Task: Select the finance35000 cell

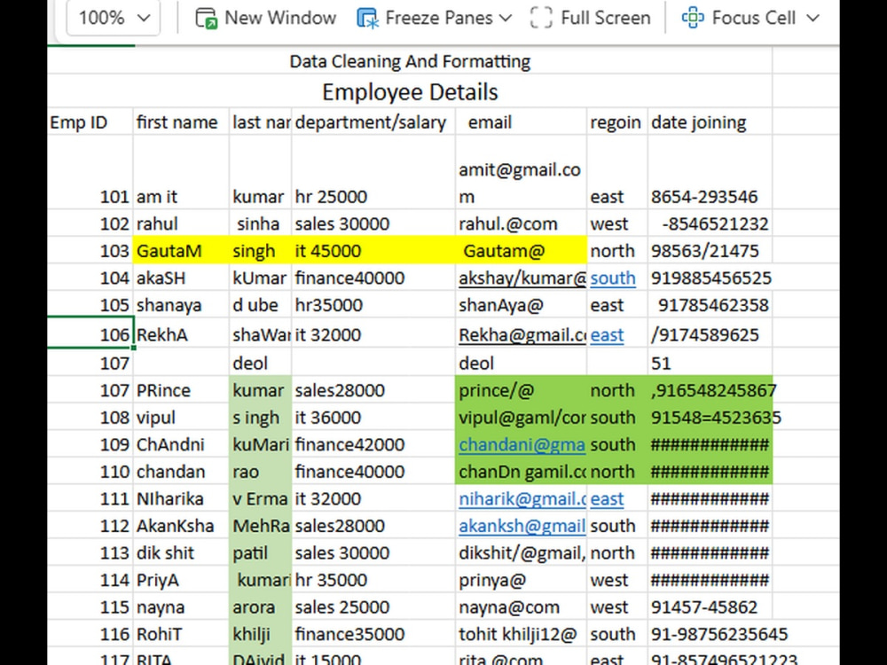Action: 373,635
